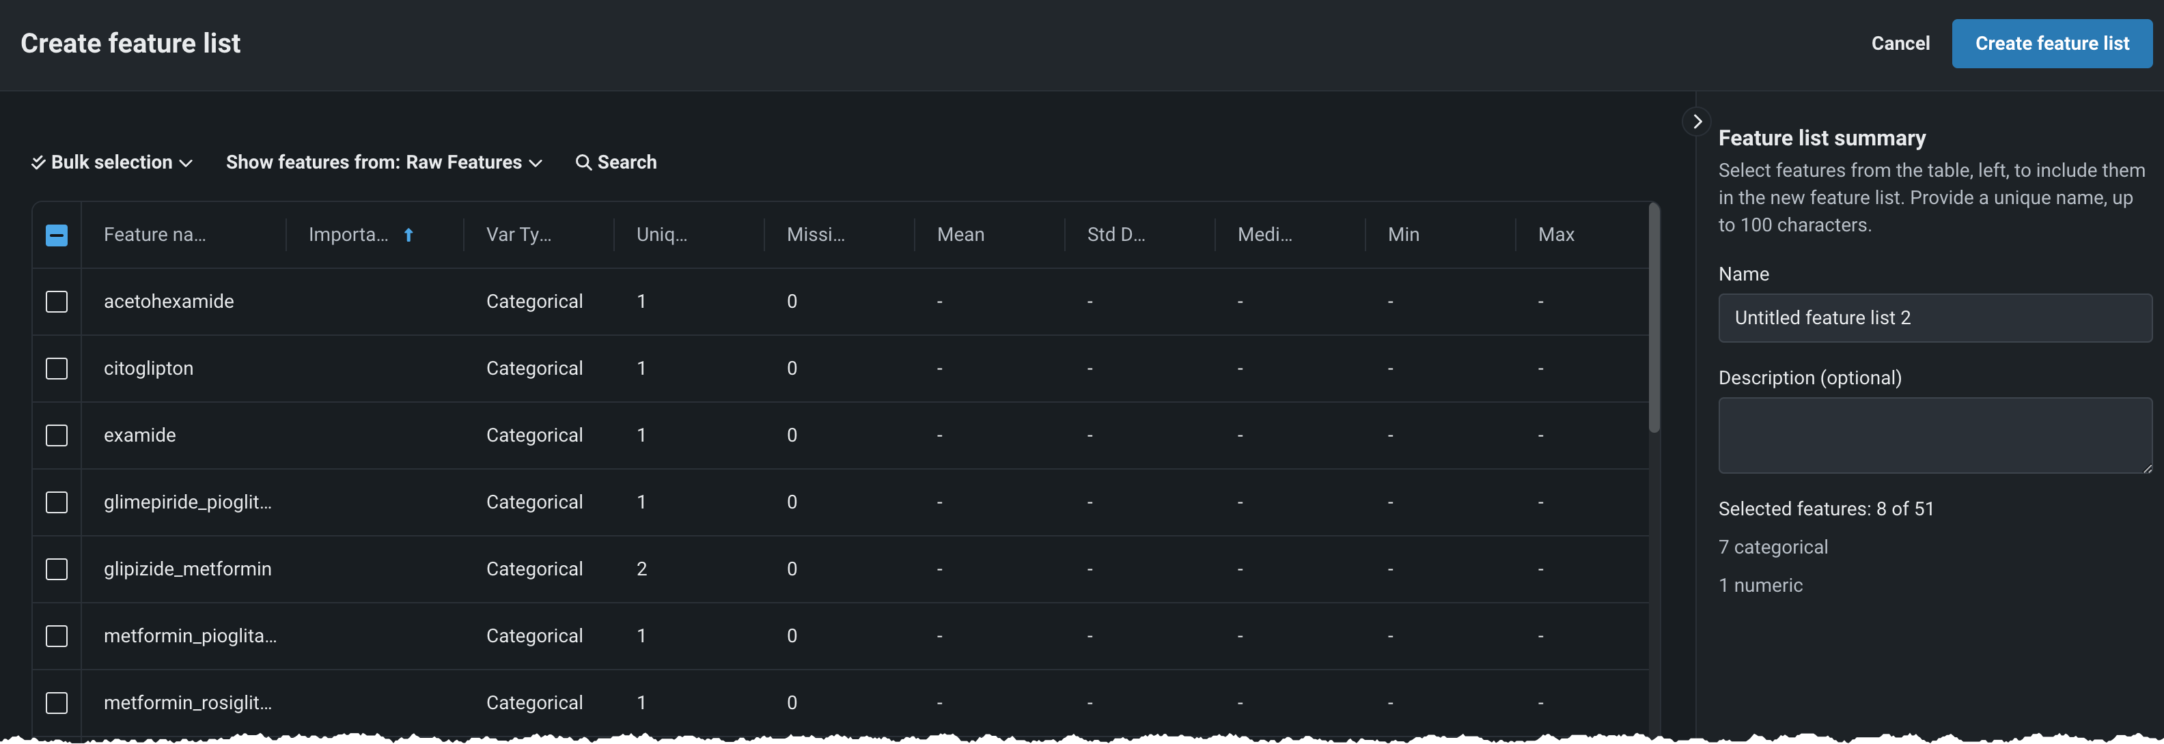Click the table's vertical scrollbar thumb
Screen dimensions: 2164x744
(1653, 319)
